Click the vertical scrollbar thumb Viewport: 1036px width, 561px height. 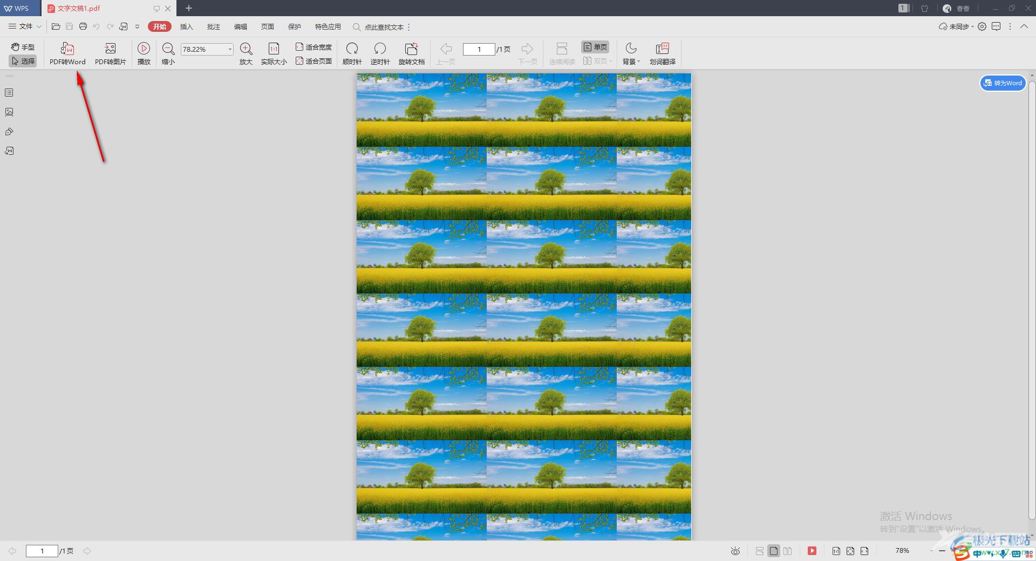1032,299
